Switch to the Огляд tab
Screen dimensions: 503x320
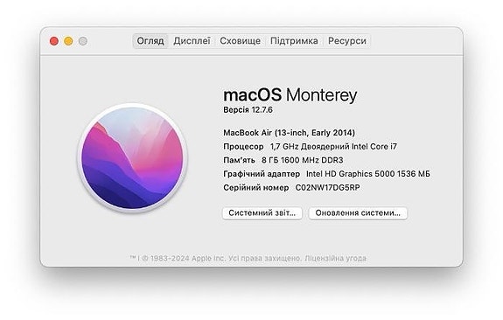(x=150, y=41)
